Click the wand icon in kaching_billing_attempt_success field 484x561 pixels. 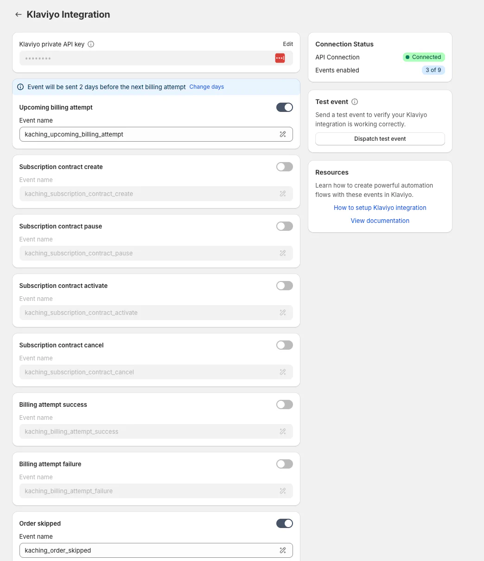tap(283, 431)
